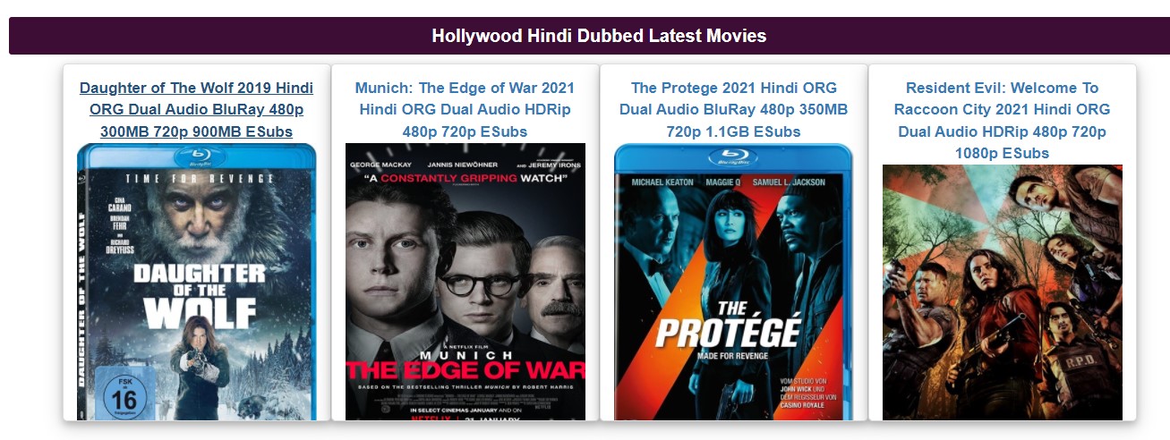
Task: Open The Protege 2021 Hindi ORG title link
Action: coord(733,110)
